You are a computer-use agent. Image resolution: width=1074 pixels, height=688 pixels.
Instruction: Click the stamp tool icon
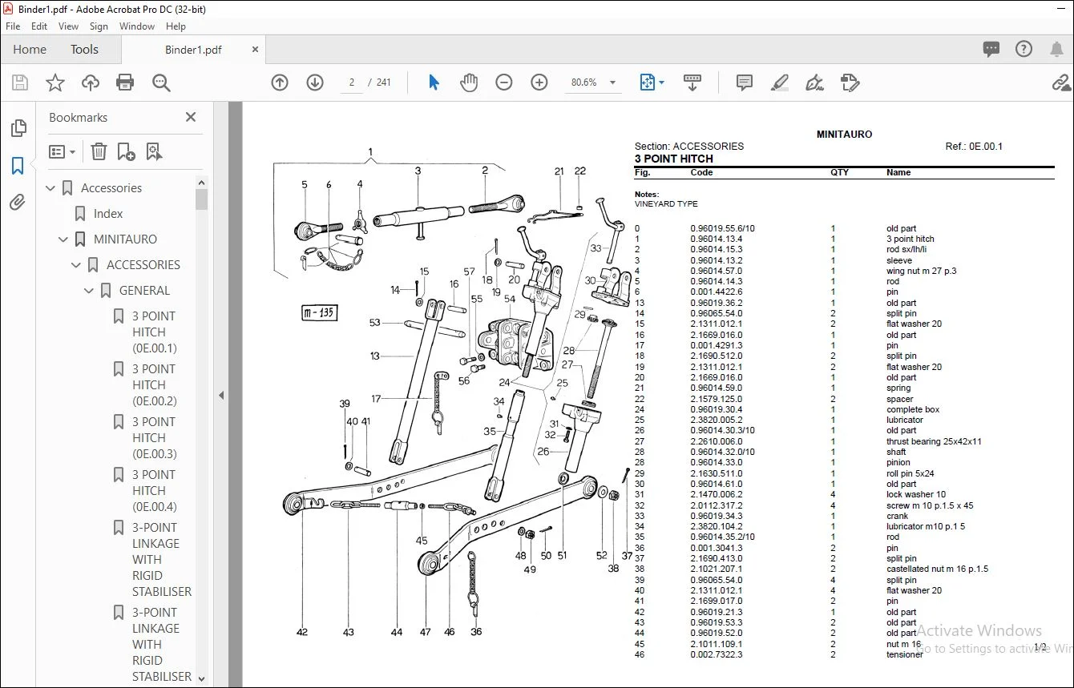coord(850,82)
